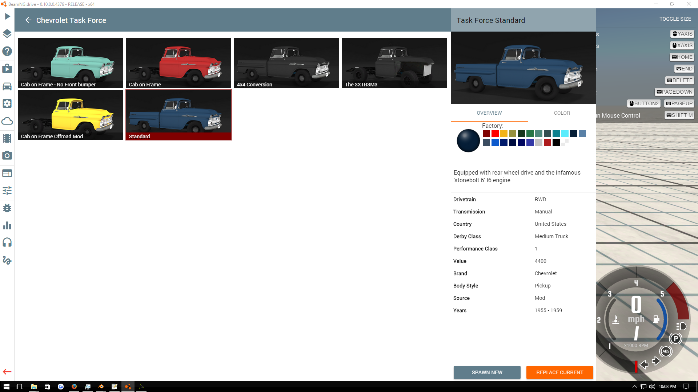Click the large Task Force Standard preview image
698x392 pixels.
[x=523, y=68]
